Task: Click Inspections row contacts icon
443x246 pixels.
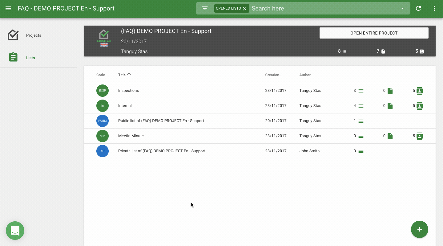Action: [420, 91]
